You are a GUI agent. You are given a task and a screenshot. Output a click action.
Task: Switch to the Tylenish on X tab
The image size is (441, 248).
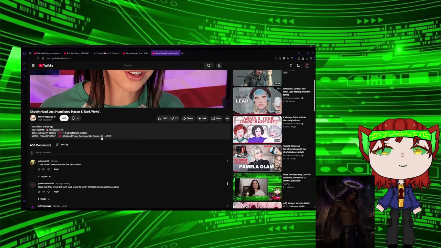tap(106, 53)
